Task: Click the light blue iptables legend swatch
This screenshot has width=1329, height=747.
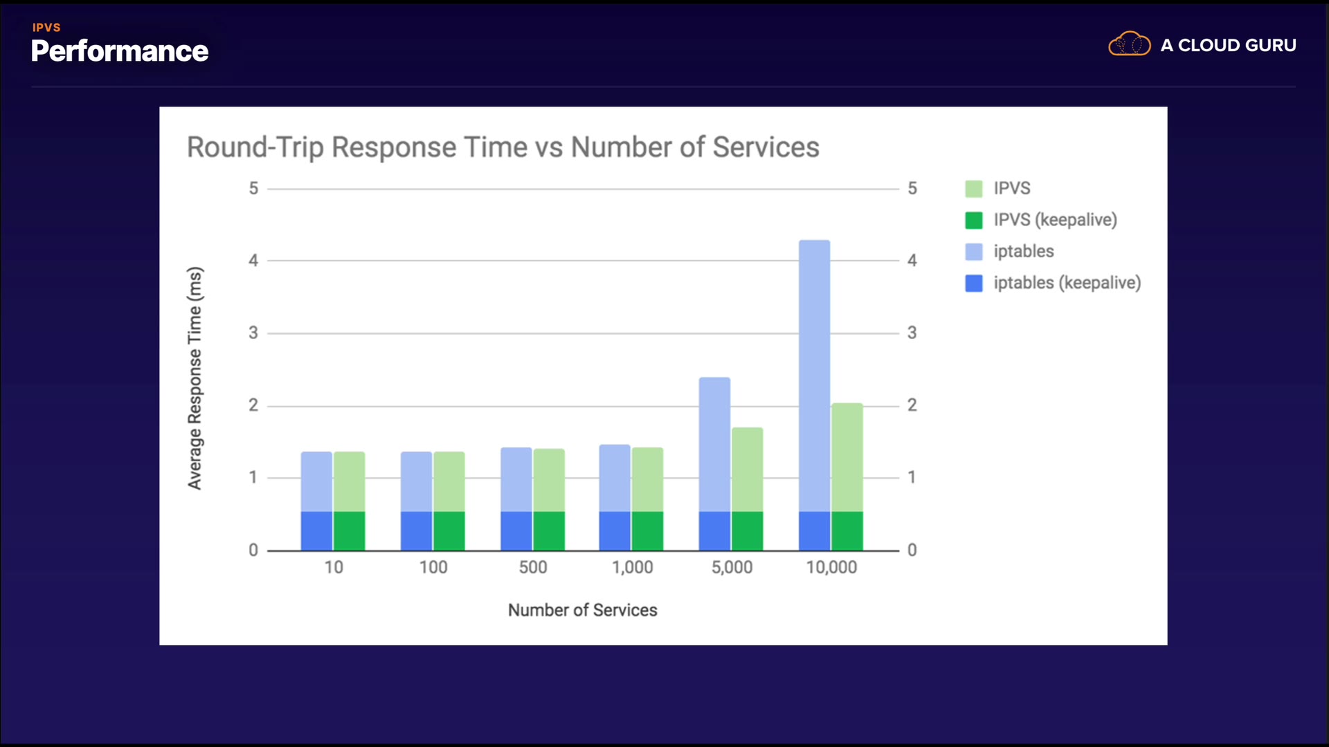Action: 973,252
